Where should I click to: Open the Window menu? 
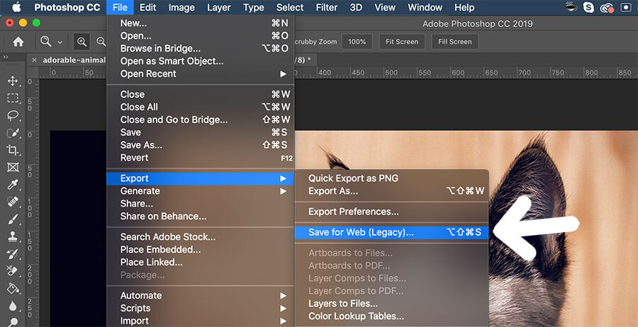point(425,7)
